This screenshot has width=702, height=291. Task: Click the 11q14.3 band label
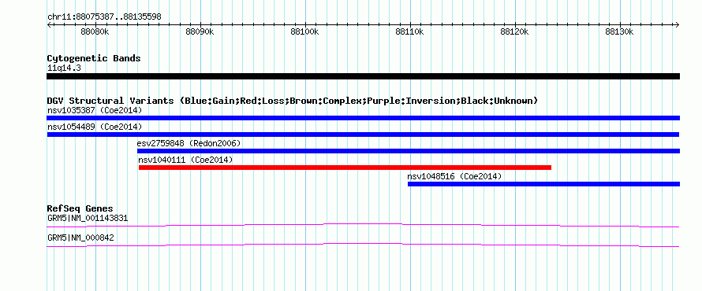point(64,68)
